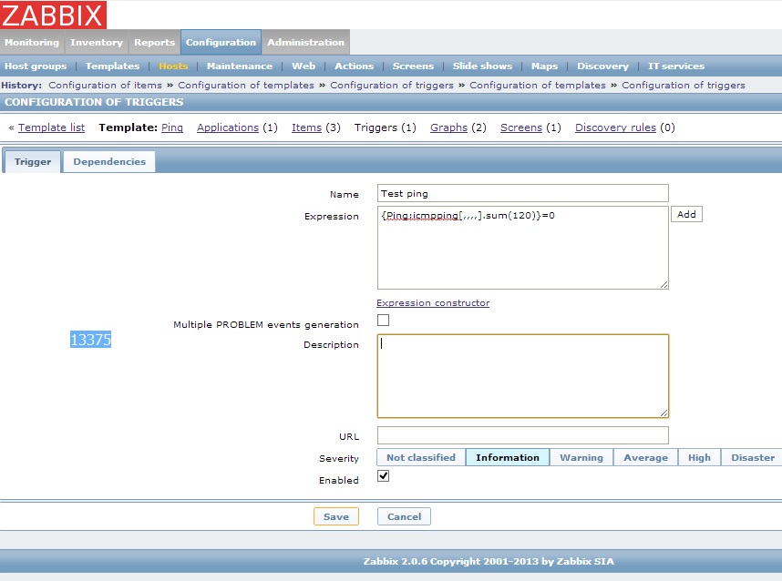The height and width of the screenshot is (581, 782).
Task: Click the Expression text area
Action: point(522,248)
